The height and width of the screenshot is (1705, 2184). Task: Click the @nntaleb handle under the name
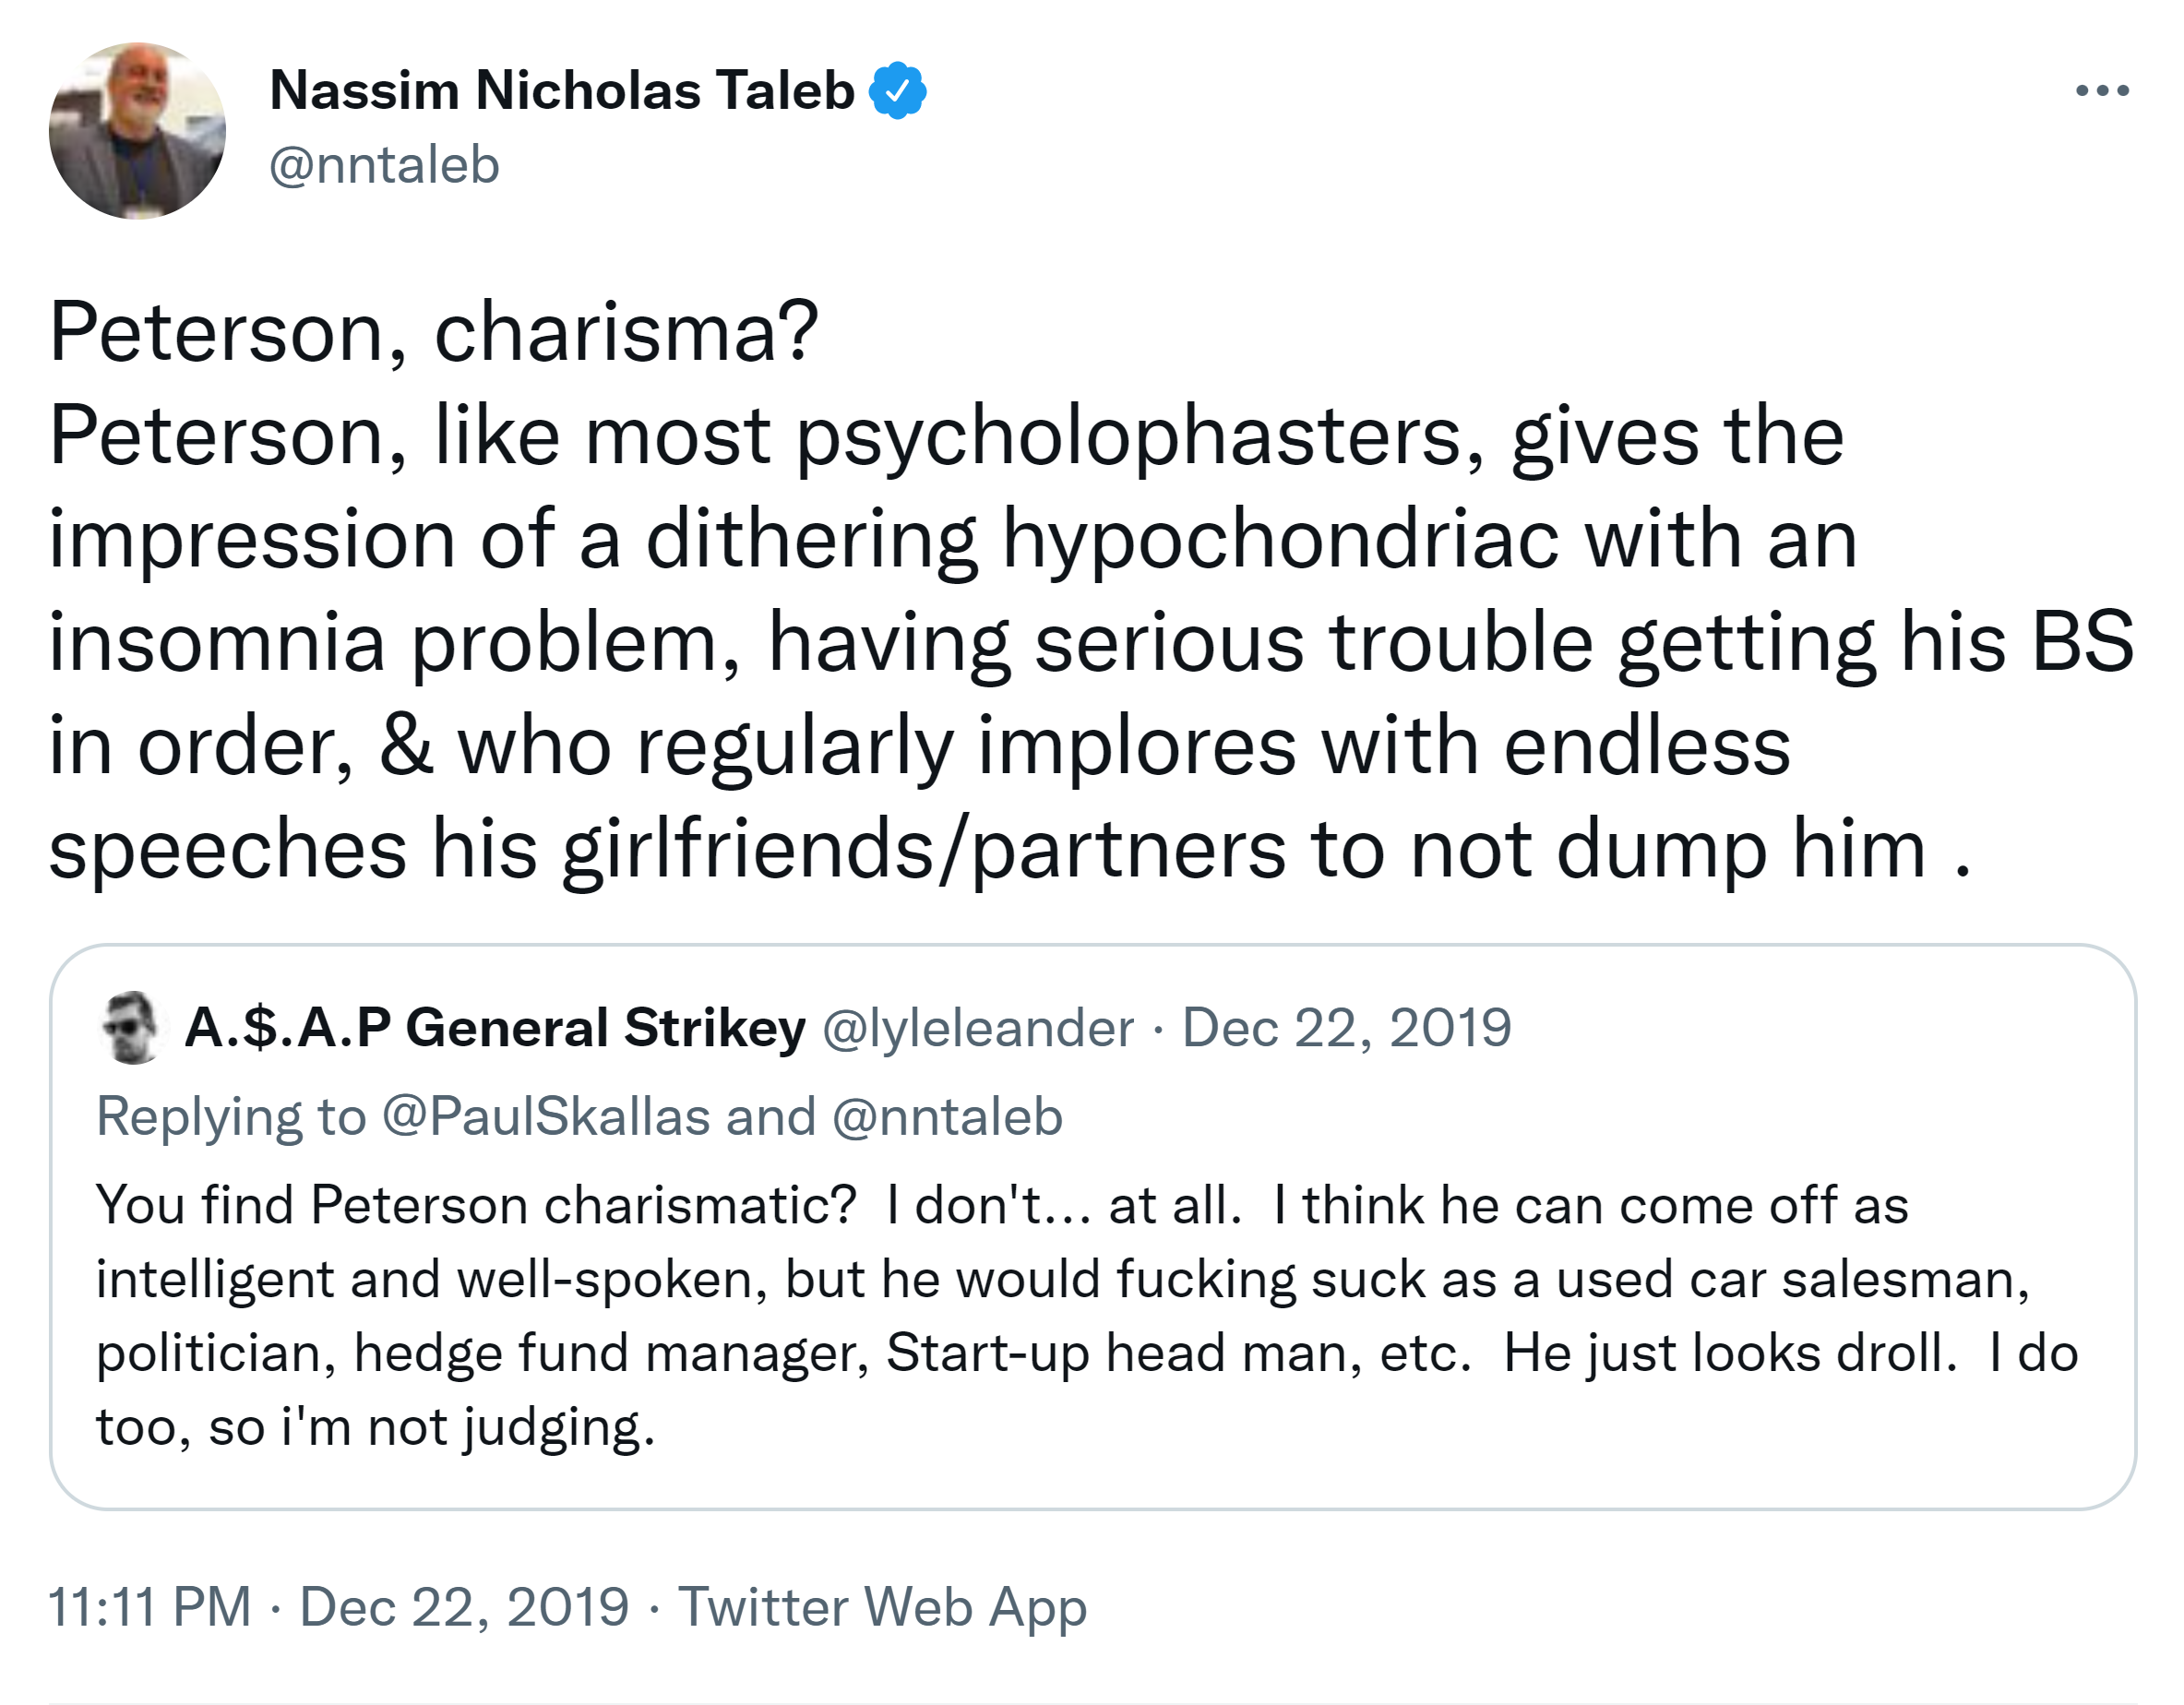[x=384, y=165]
